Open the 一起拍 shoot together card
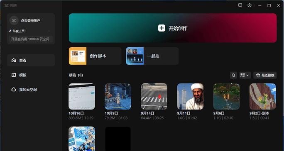 pos(152,56)
